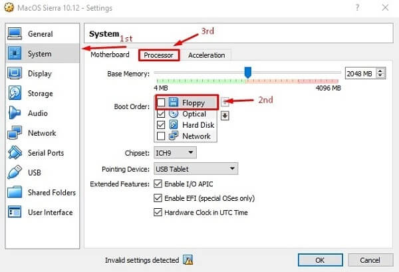The image size is (399, 272).
Task: Open the Shared Folders folder icon
Action: [x=15, y=192]
